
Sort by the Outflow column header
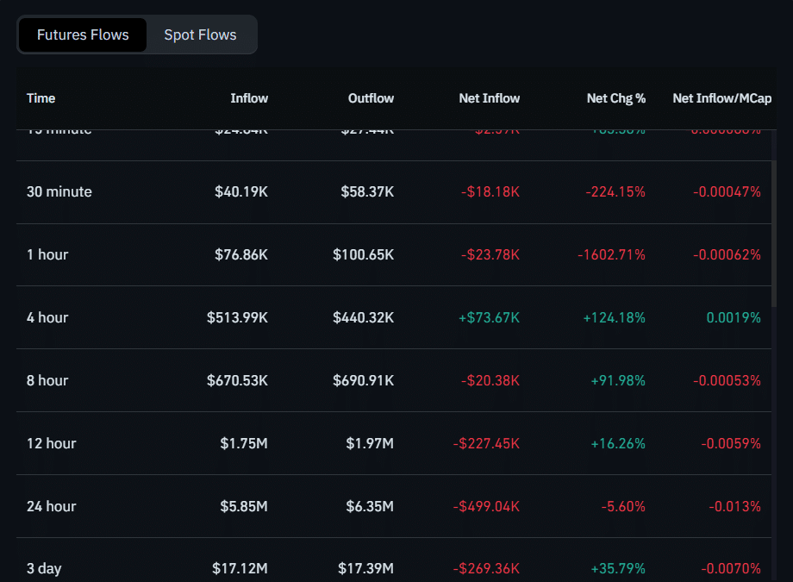(371, 98)
